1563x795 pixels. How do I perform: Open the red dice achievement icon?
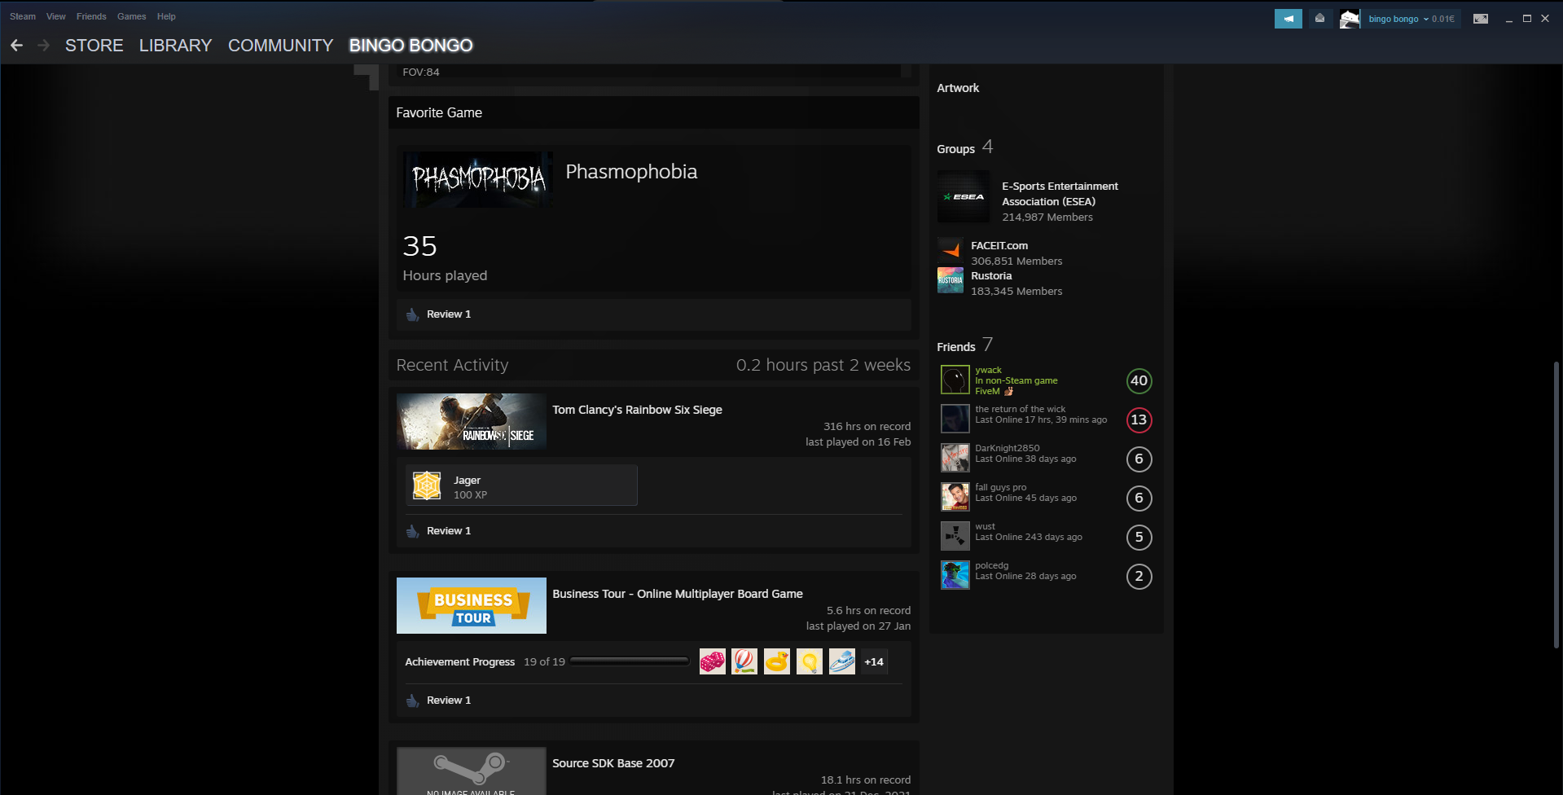[712, 661]
